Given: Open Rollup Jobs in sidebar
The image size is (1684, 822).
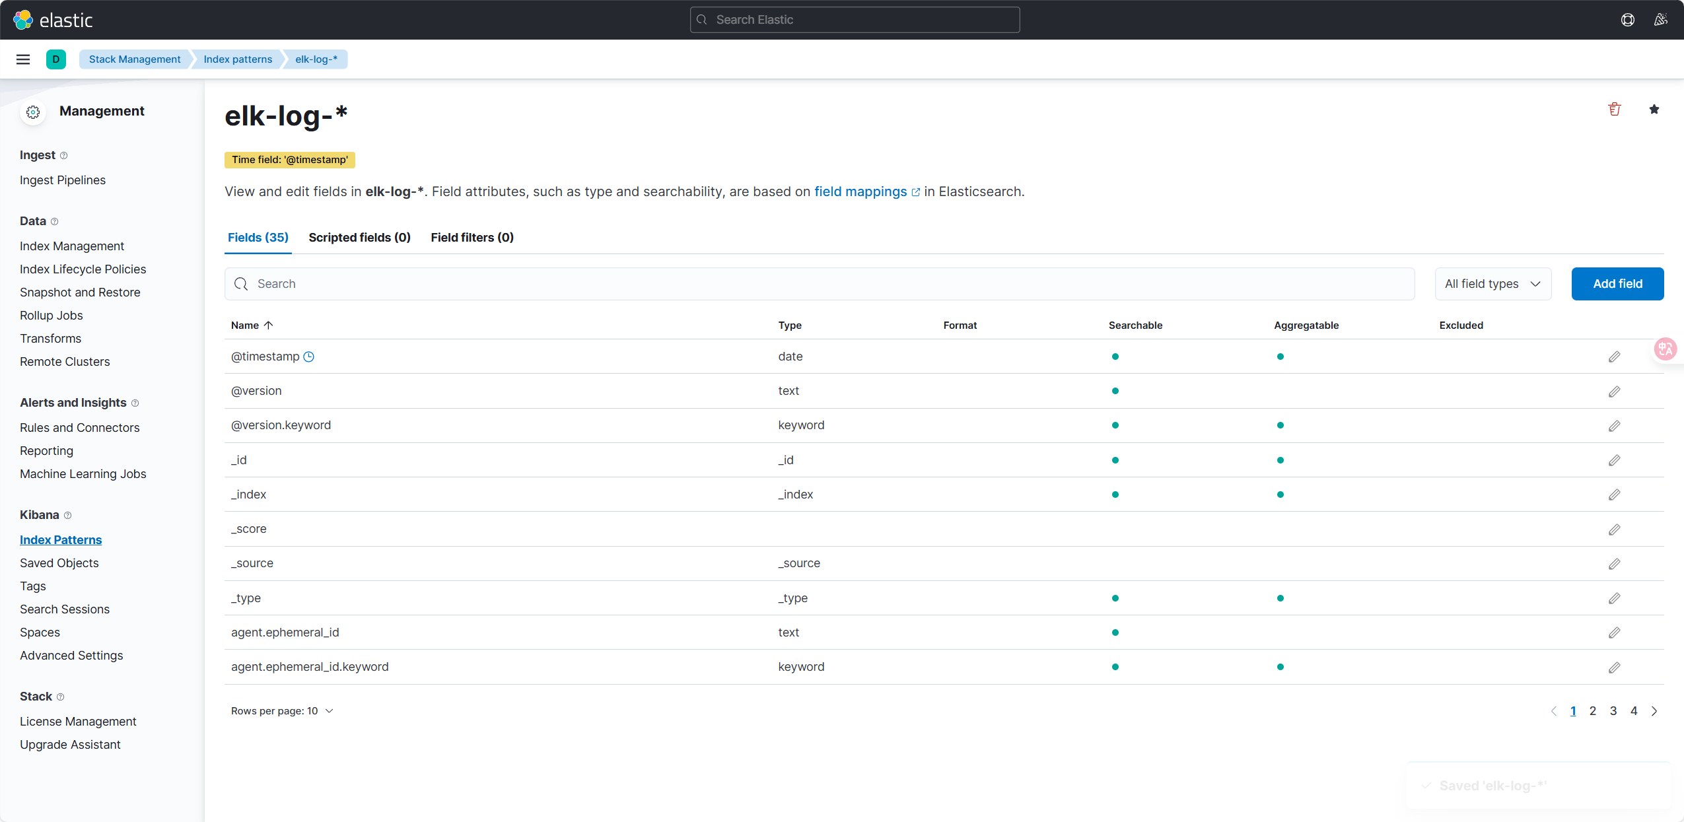Looking at the screenshot, I should (x=52, y=316).
